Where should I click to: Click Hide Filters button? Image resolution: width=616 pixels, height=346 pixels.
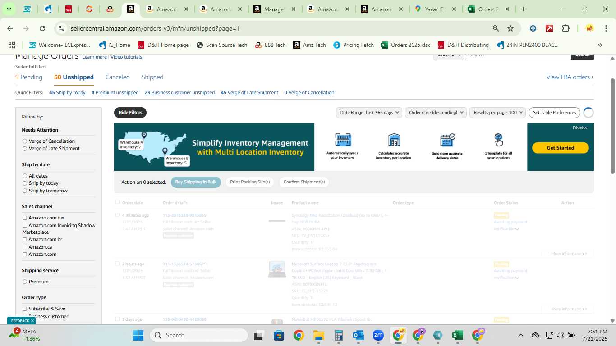130,112
